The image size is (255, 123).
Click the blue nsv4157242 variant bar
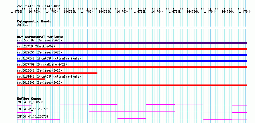coord(132,61)
